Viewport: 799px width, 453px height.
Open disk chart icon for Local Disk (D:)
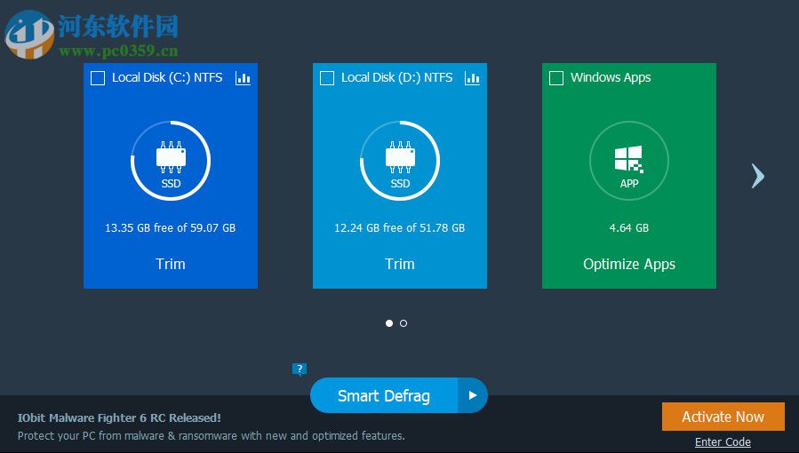point(472,78)
